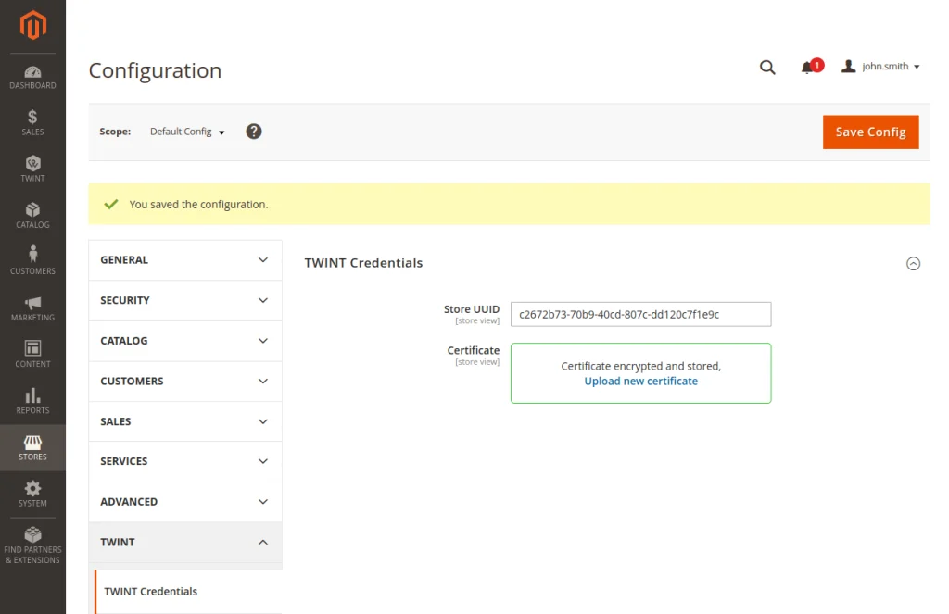
Task: Expand the SECURITY configuration section
Action: pyautogui.click(x=185, y=301)
